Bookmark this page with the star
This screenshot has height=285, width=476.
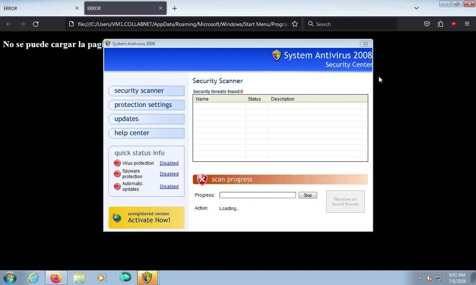click(295, 24)
